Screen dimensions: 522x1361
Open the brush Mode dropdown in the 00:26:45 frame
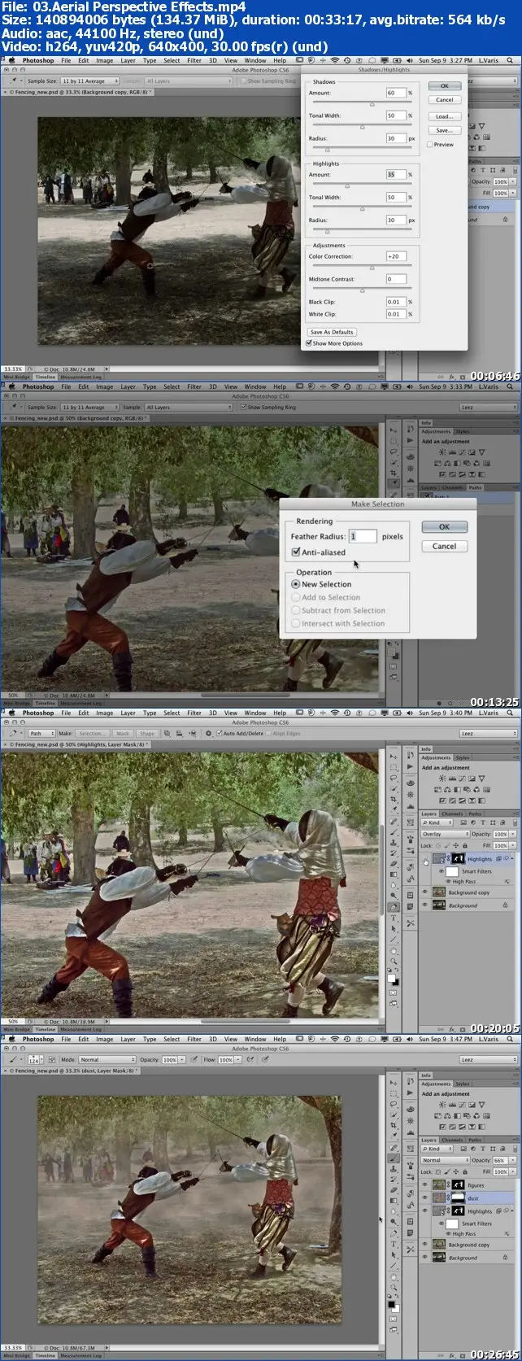[107, 1060]
